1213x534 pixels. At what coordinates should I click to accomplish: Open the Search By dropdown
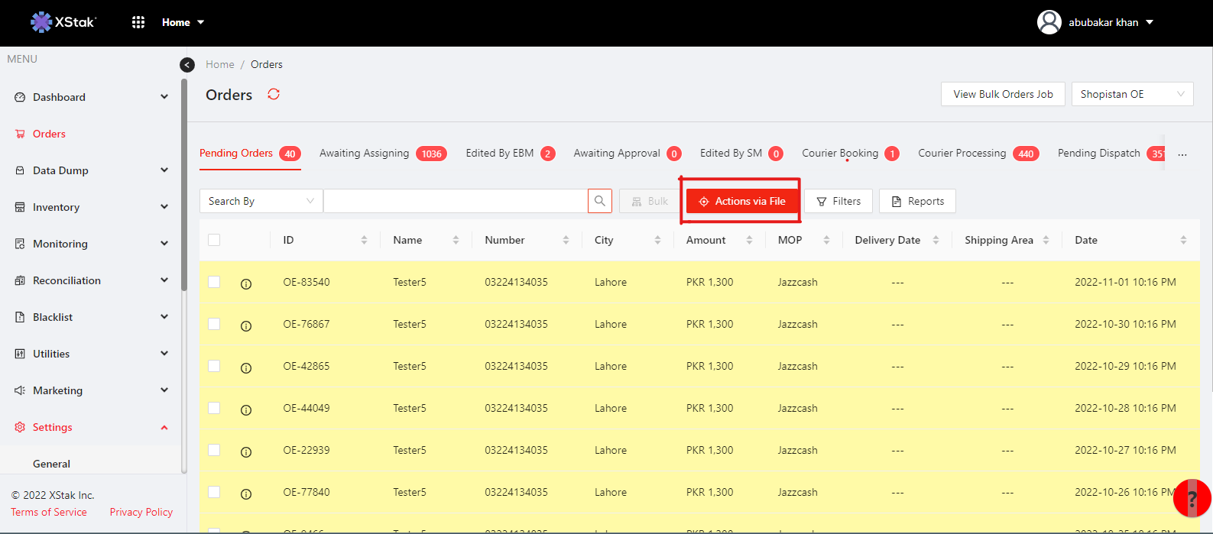(x=261, y=201)
